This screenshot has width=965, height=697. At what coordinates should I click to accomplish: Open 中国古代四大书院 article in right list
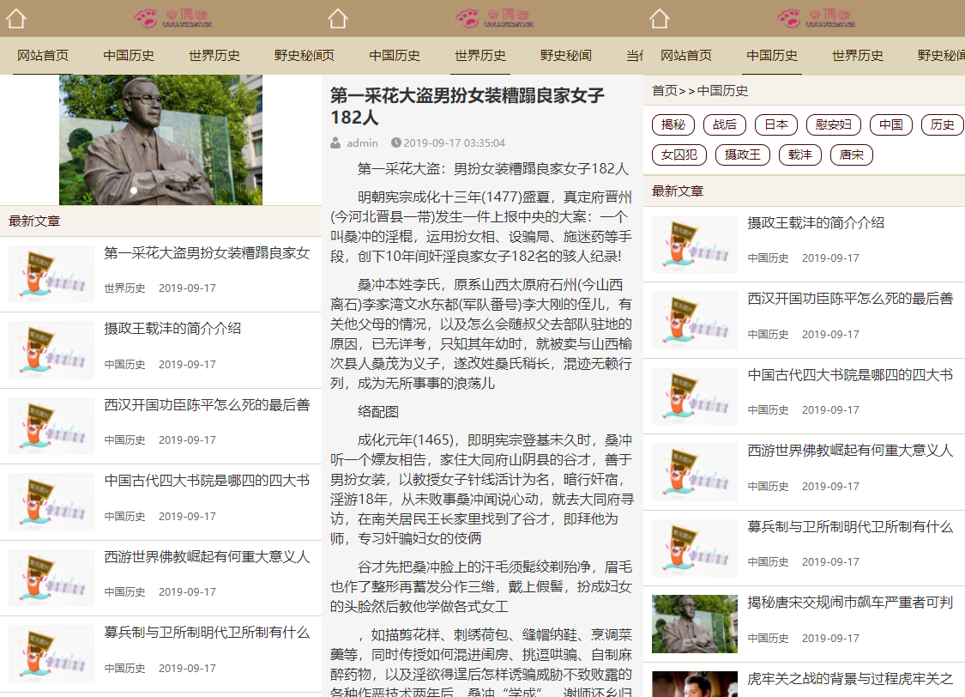click(x=850, y=375)
